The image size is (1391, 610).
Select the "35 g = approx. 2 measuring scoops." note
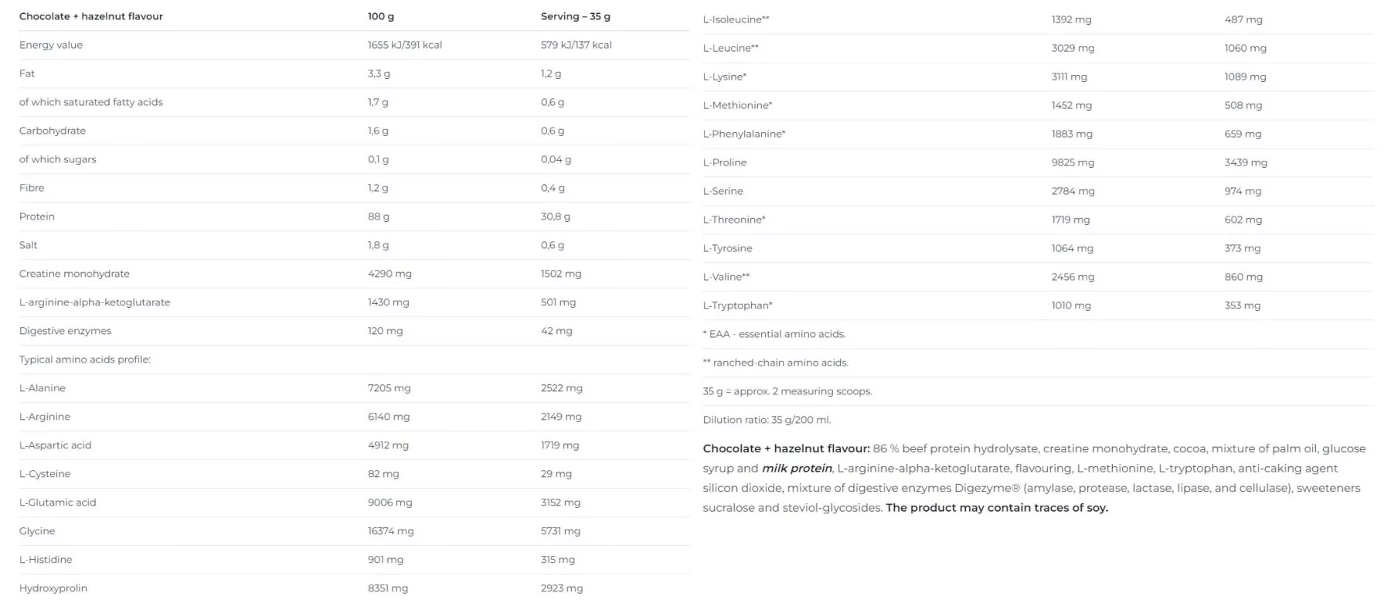(x=787, y=391)
